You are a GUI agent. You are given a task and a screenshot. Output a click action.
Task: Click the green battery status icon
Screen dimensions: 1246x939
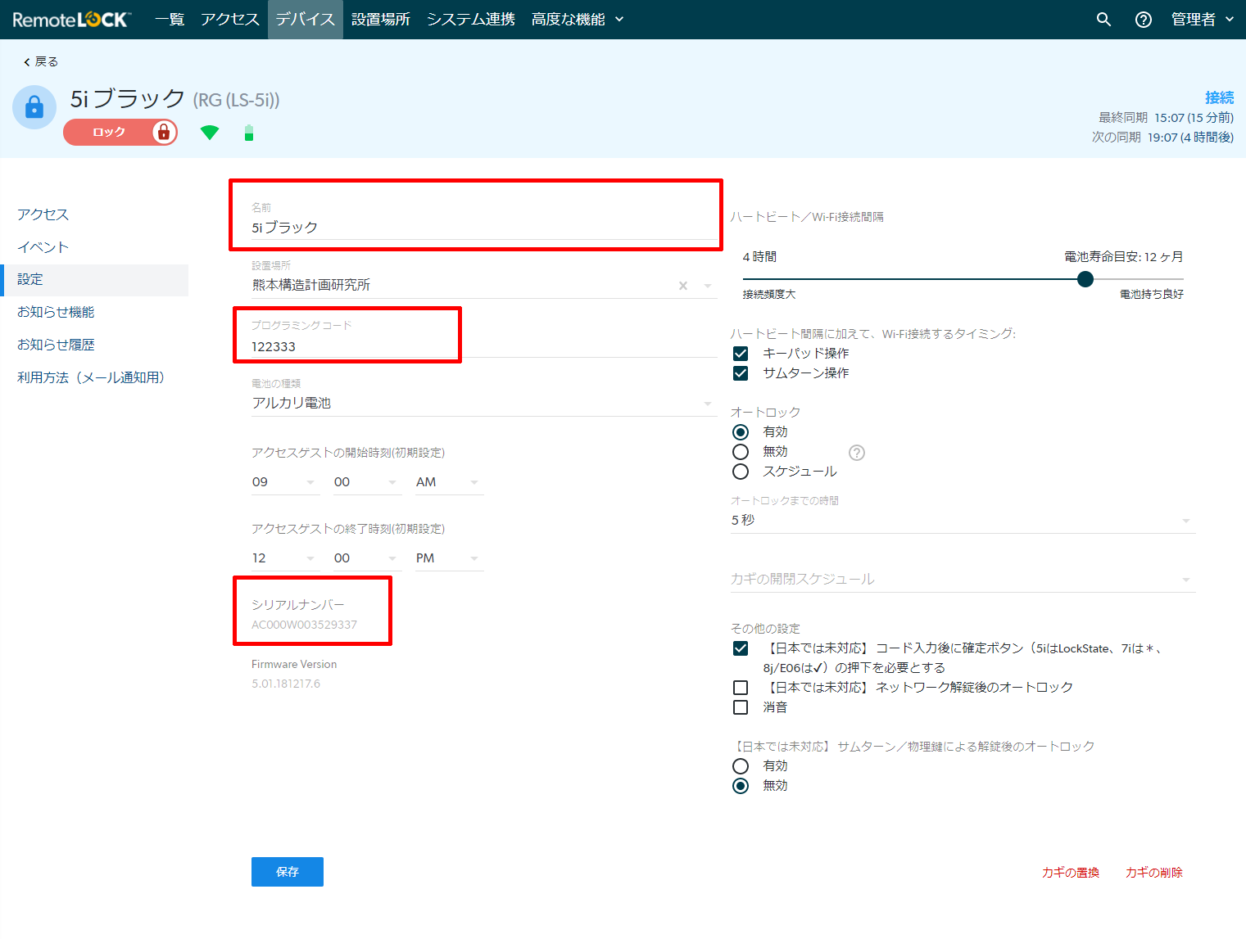(249, 133)
